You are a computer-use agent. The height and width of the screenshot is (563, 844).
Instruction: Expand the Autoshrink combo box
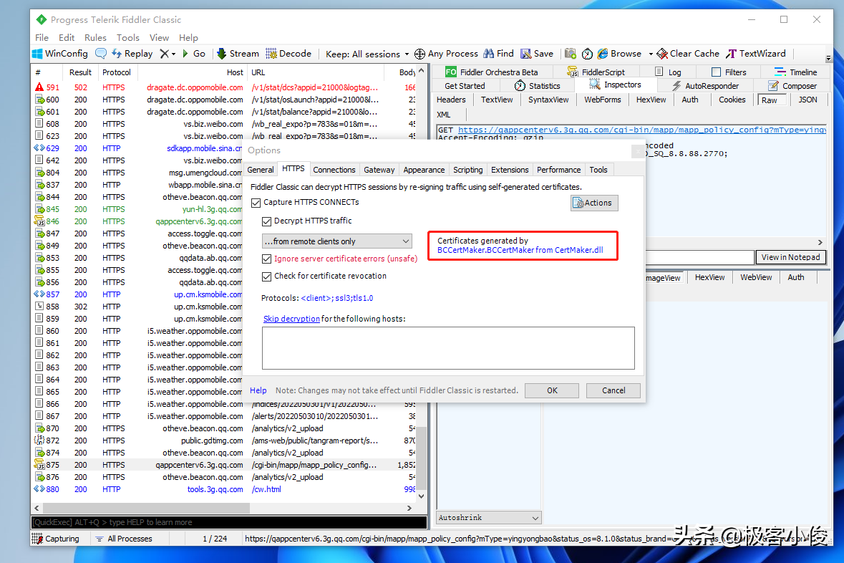click(x=489, y=517)
